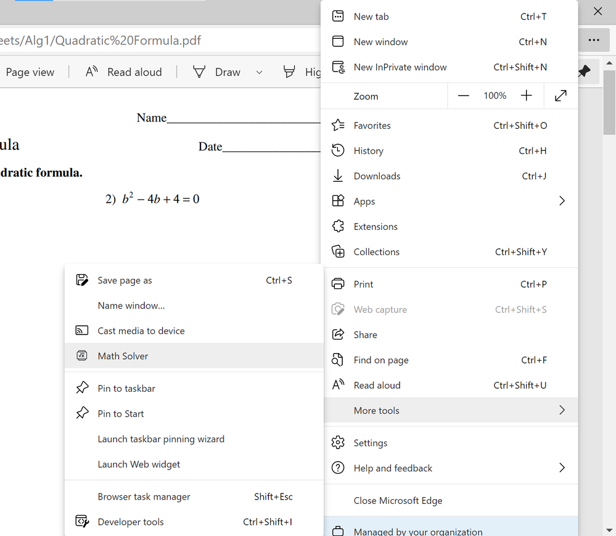616x536 pixels.
Task: Zoom out with the minus button
Action: (464, 95)
